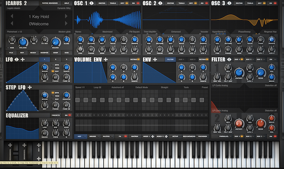
Task: Click the four-arrow icon on MSEG 2
Action: point(166,137)
